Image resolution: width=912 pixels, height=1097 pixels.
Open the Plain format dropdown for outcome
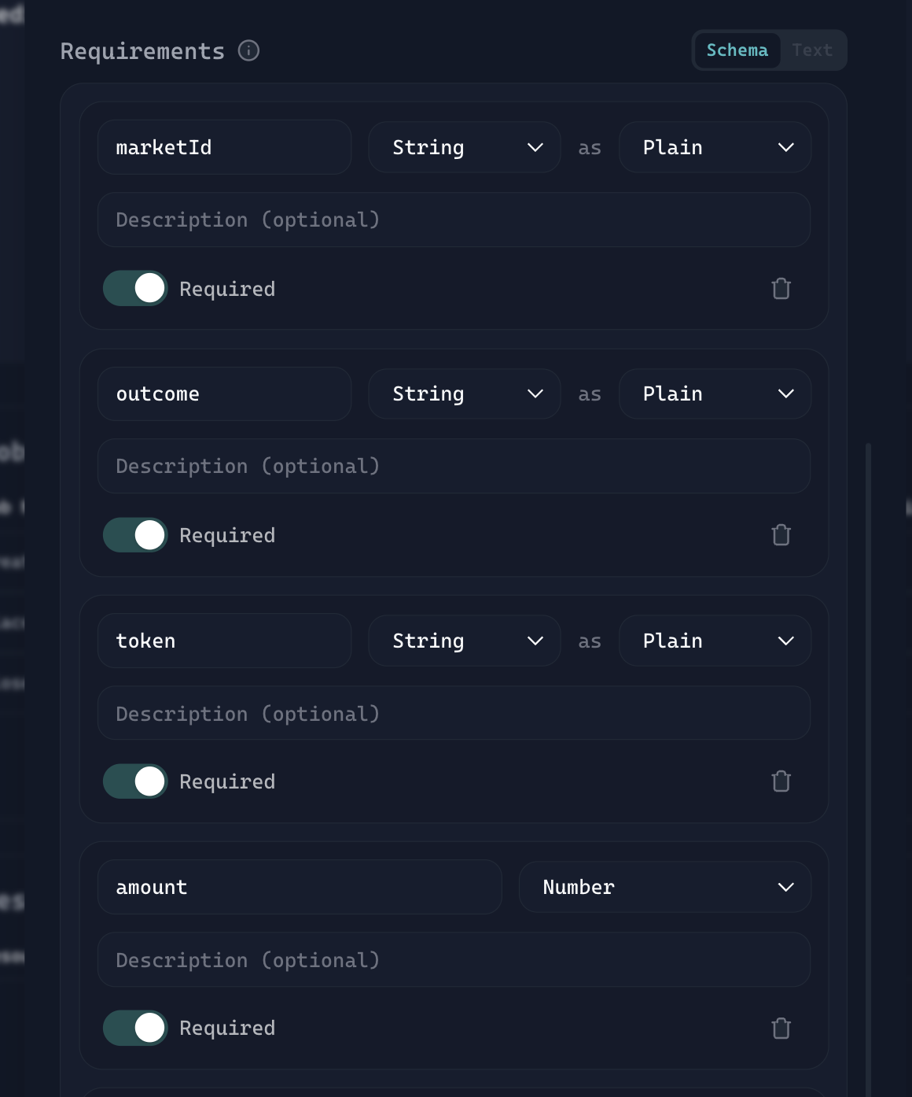coord(715,393)
